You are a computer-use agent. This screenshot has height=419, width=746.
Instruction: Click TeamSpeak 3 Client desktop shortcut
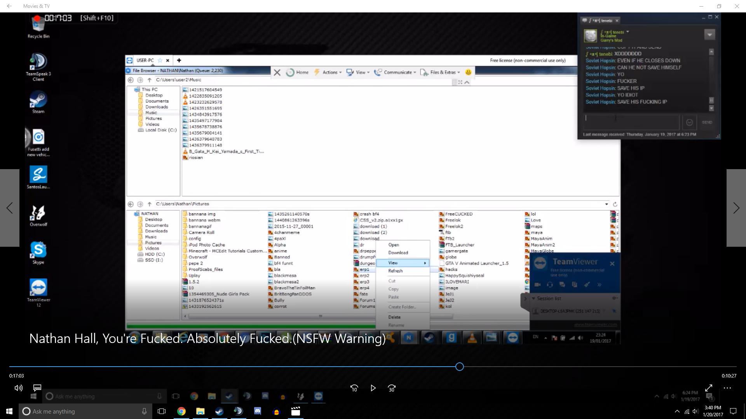click(38, 67)
